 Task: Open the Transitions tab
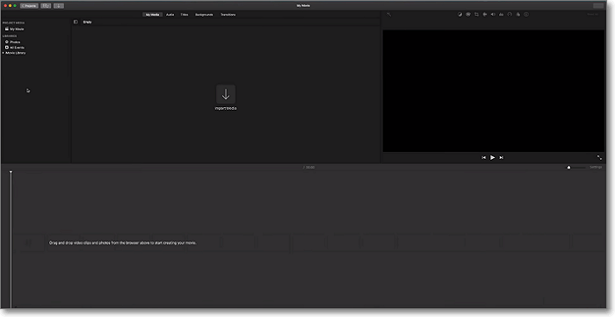[228, 15]
